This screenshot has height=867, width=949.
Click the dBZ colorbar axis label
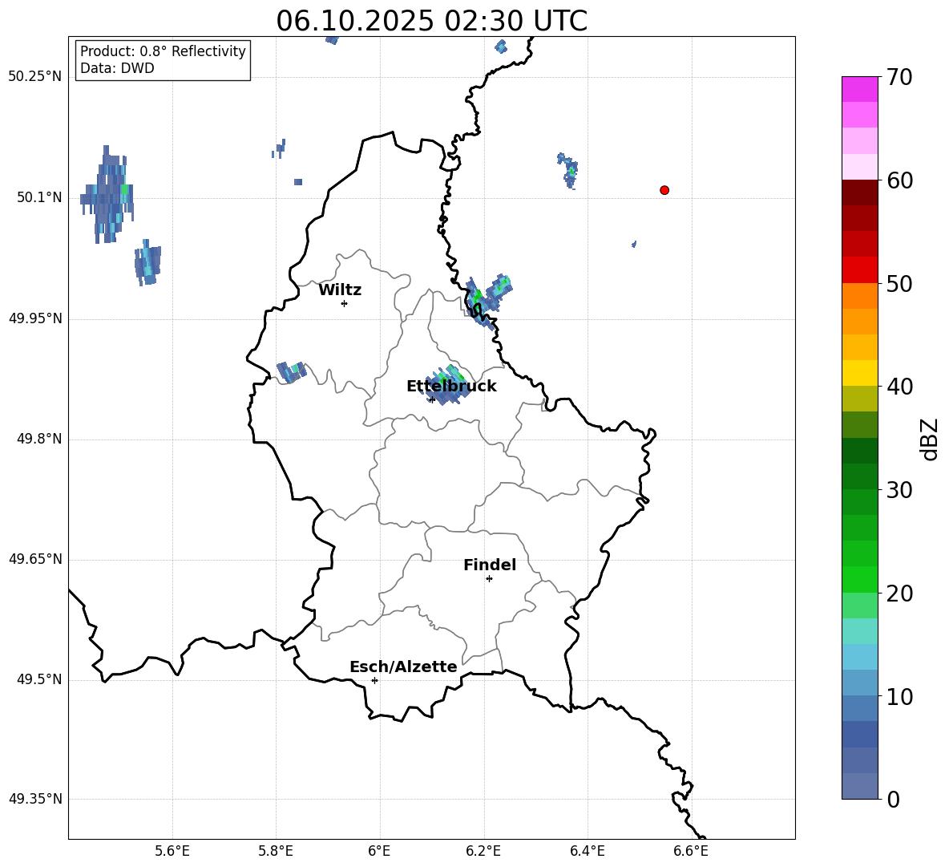(x=930, y=439)
